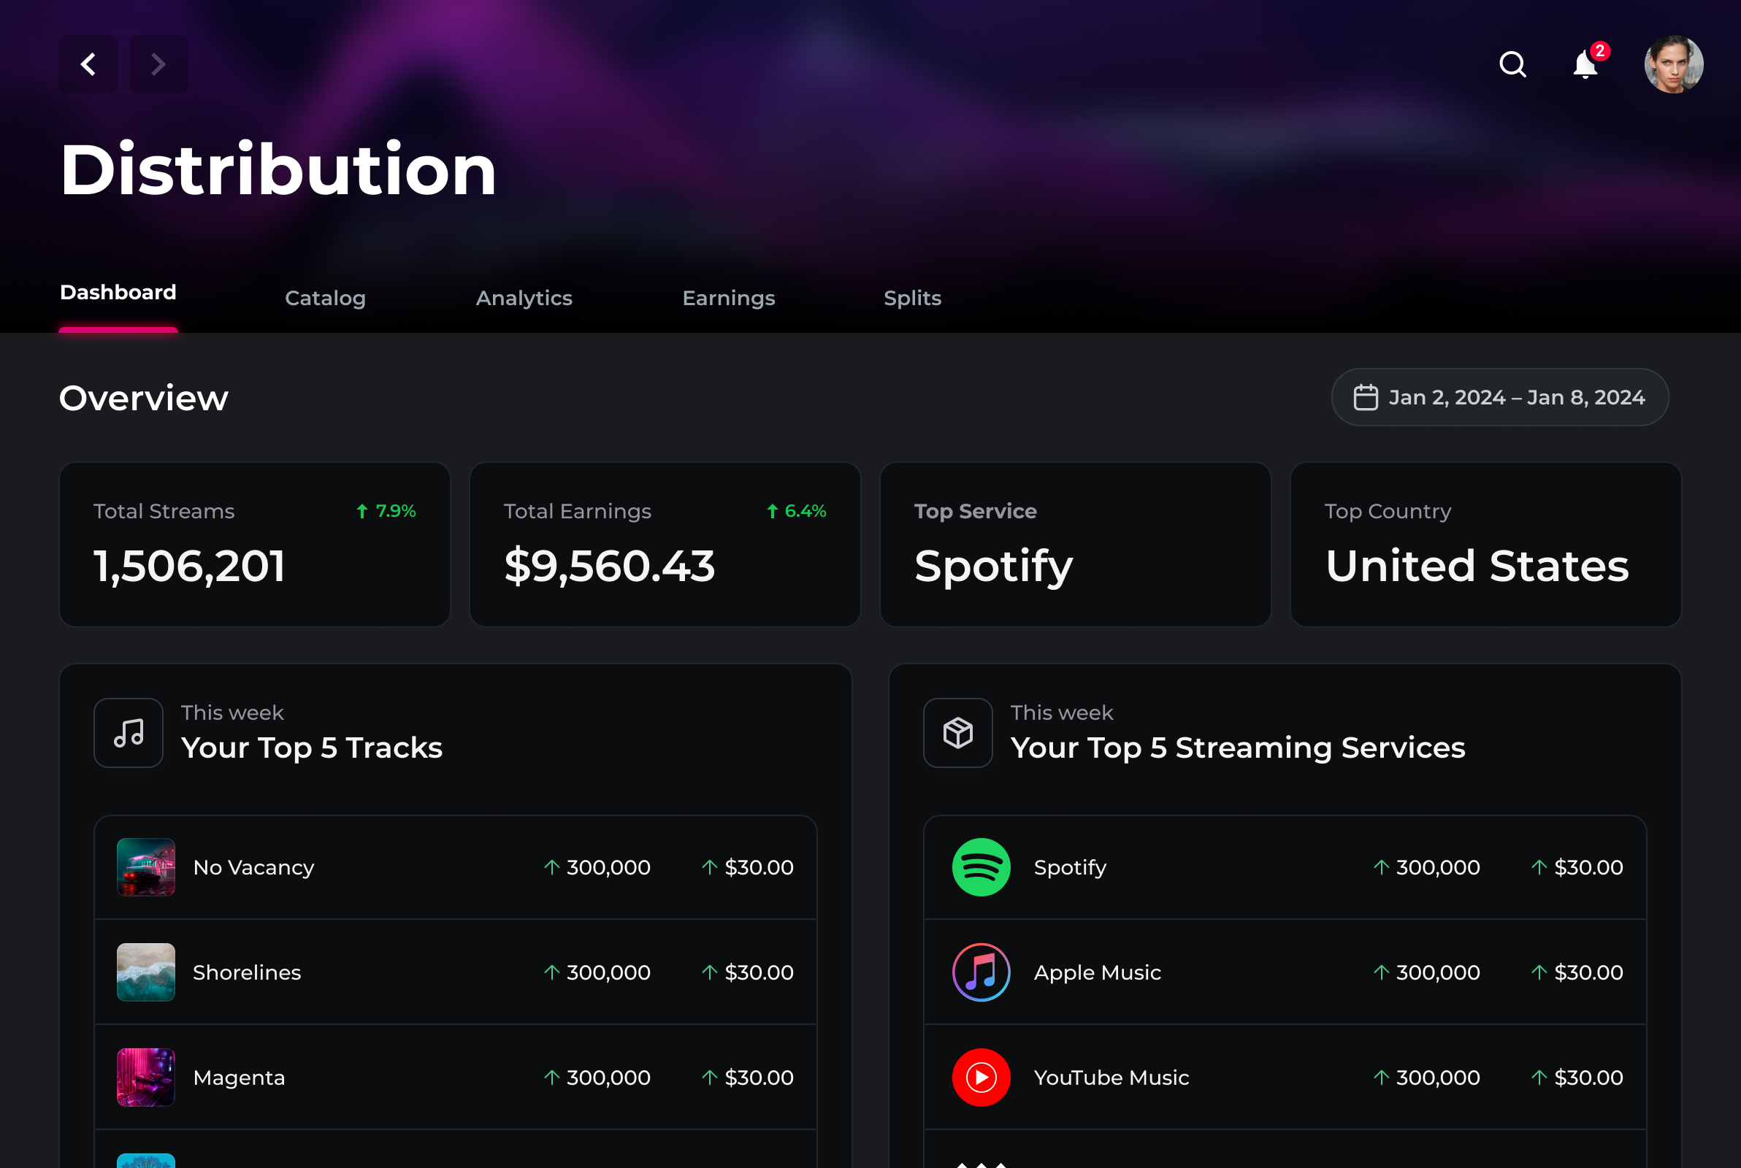The width and height of the screenshot is (1741, 1168).
Task: Click the box icon for Top 5 Streaming Services
Action: pyautogui.click(x=957, y=733)
